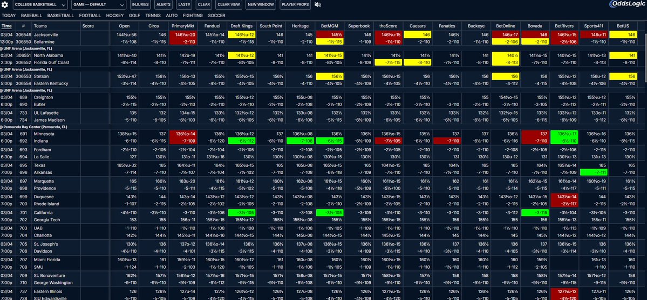Click the Heritage column header

[300, 26]
